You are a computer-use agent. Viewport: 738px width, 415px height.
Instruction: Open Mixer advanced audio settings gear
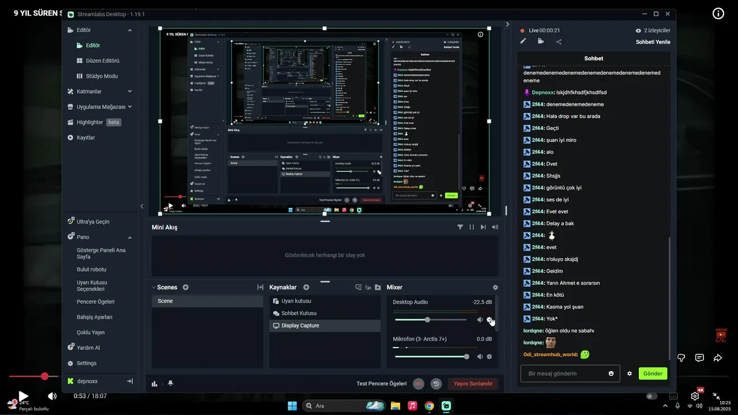coord(495,287)
